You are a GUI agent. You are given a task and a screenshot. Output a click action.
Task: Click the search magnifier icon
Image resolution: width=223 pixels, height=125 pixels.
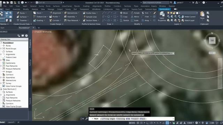(x=171, y=2)
